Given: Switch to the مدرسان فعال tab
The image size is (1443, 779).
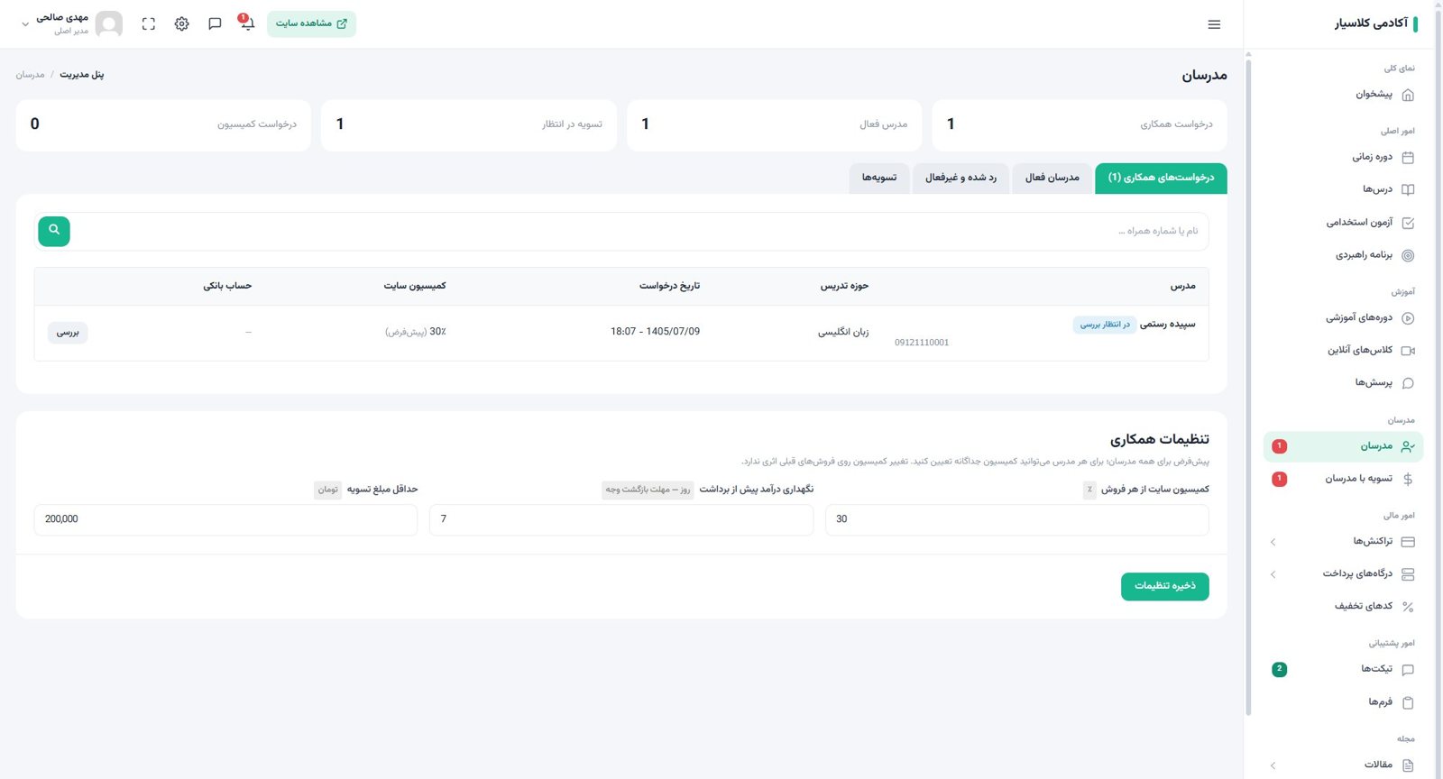Looking at the screenshot, I should pos(1052,179).
